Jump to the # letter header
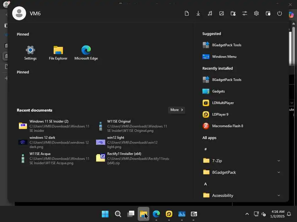This screenshot has height=222, width=297. coord(206,149)
